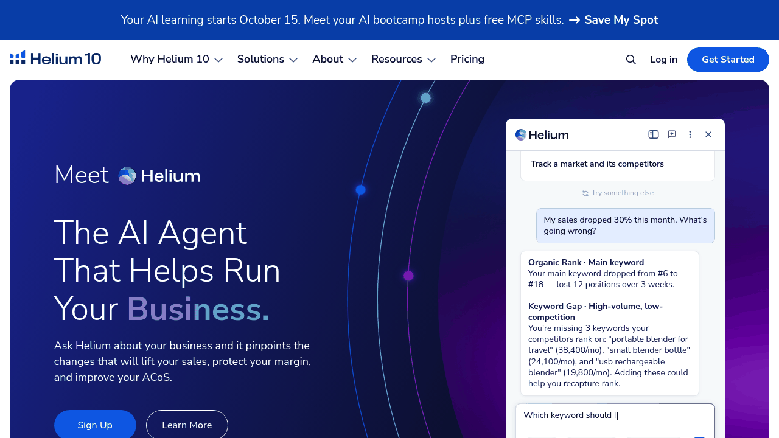The width and height of the screenshot is (779, 438).
Task: Click the Sign Up button
Action: pos(95,425)
